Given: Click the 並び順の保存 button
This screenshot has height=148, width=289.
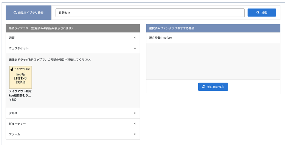Looking at the screenshot, I should (x=213, y=87).
